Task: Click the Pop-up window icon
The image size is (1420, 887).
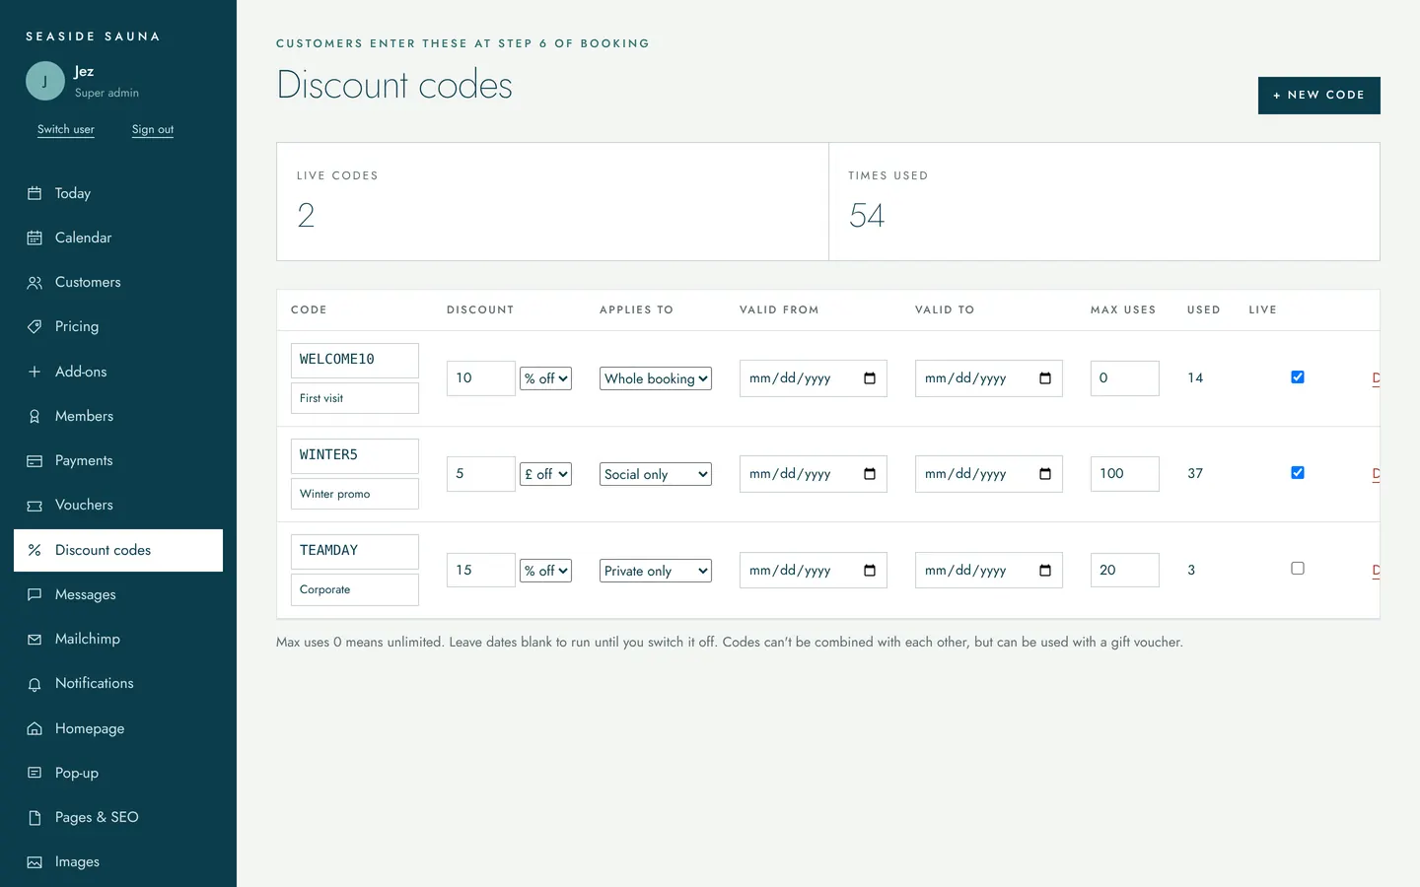Action: click(x=35, y=773)
